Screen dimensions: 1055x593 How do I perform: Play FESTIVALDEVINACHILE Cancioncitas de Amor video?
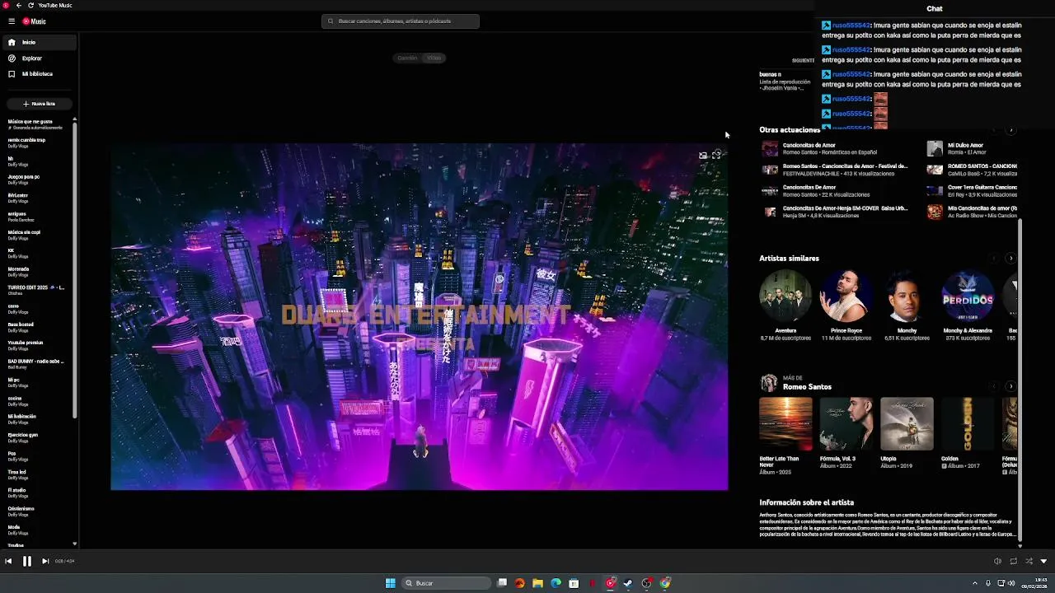(x=835, y=170)
